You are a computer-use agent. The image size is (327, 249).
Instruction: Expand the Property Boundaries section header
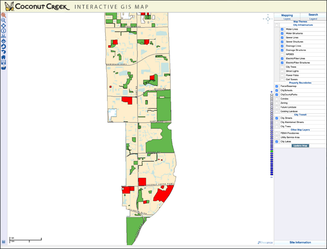300,83
